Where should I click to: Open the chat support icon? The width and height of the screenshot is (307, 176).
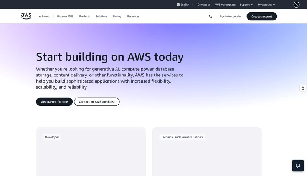pos(298,166)
